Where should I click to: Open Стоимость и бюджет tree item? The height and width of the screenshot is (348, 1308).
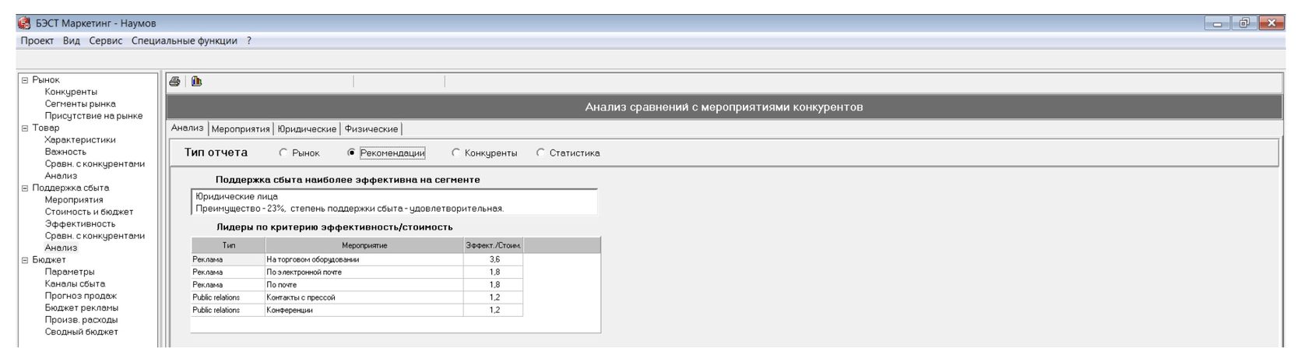coord(89,212)
